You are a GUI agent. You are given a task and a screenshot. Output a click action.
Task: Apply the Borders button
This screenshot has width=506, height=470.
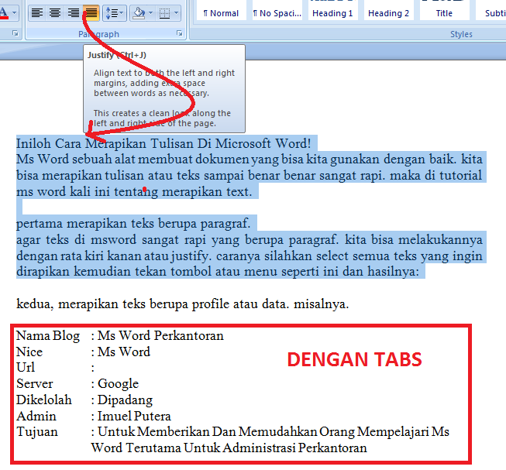[x=164, y=13]
